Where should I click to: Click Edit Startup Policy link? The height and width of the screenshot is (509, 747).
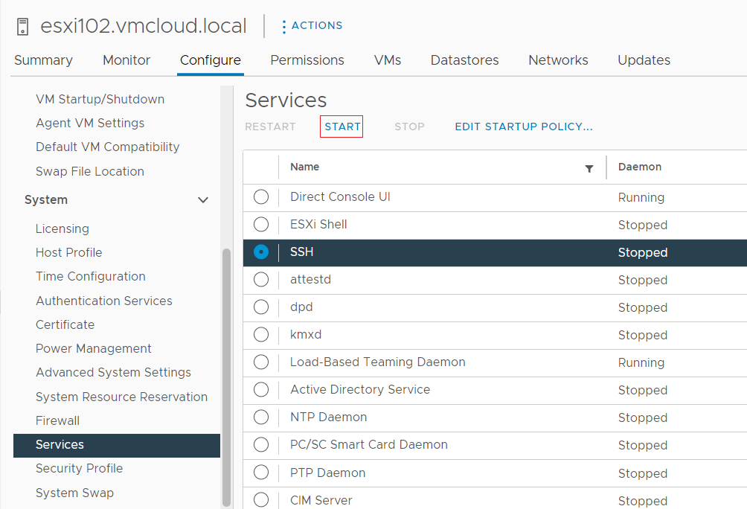pyautogui.click(x=523, y=127)
